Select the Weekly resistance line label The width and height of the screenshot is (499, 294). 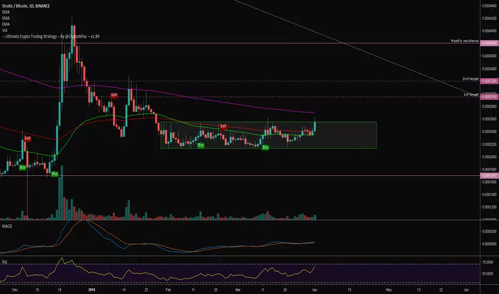point(464,41)
